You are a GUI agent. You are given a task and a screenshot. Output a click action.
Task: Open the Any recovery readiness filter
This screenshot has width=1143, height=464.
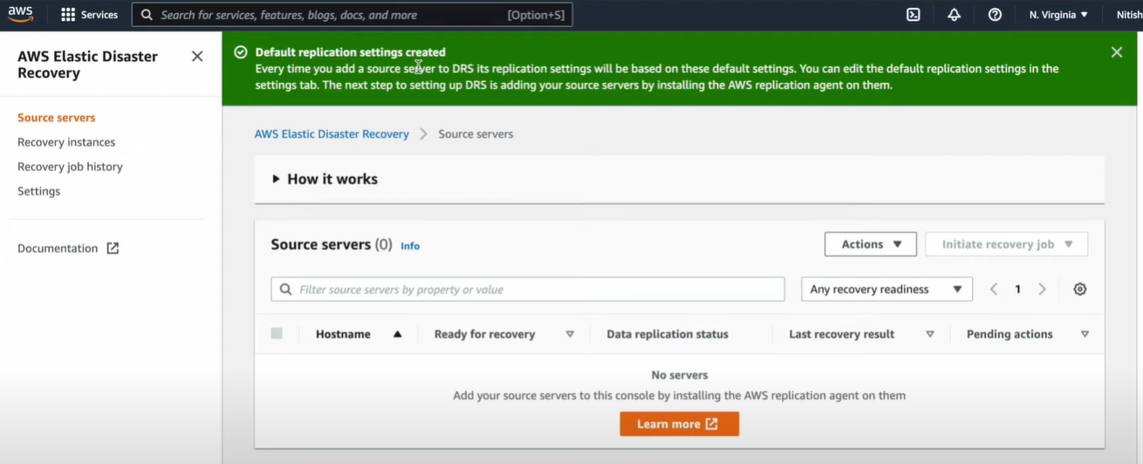(886, 290)
